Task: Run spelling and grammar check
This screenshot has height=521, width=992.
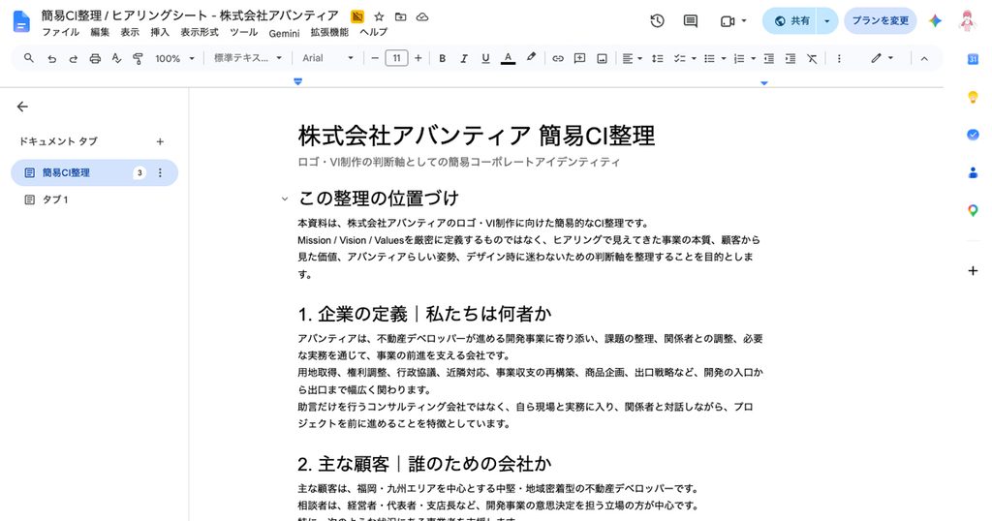Action: 116,58
